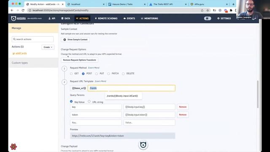270x152 pixels.
Task: Select the PUT request method
Action: (x=97, y=73)
